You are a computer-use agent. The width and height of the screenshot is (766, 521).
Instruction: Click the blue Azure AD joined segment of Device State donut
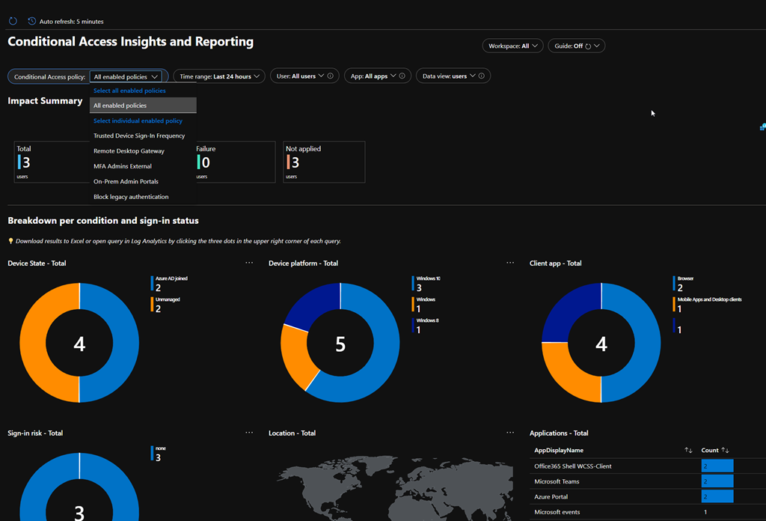[126, 343]
